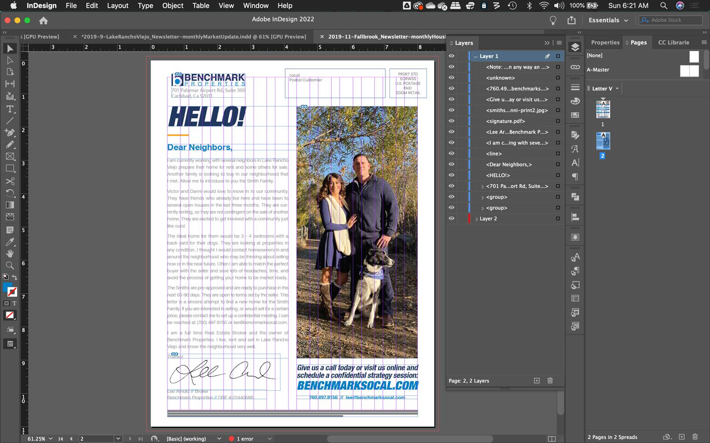710x443 pixels.
Task: Collapse Layer 1 disclosure arrow
Action: coord(476,56)
